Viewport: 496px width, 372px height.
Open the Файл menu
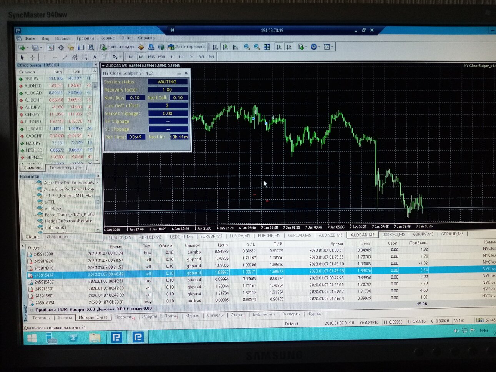tap(30, 38)
